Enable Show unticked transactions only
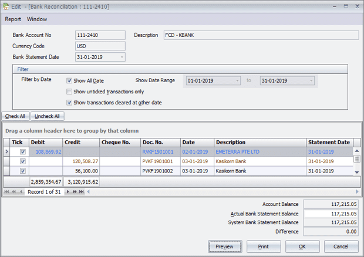364x257 pixels. coord(69,92)
